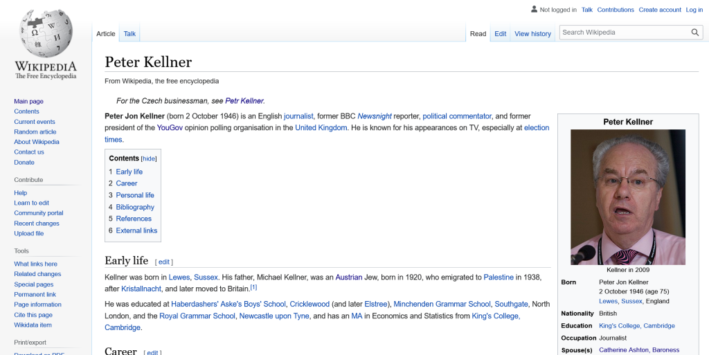Edit the Early life section
709x355 pixels.
[x=163, y=262]
